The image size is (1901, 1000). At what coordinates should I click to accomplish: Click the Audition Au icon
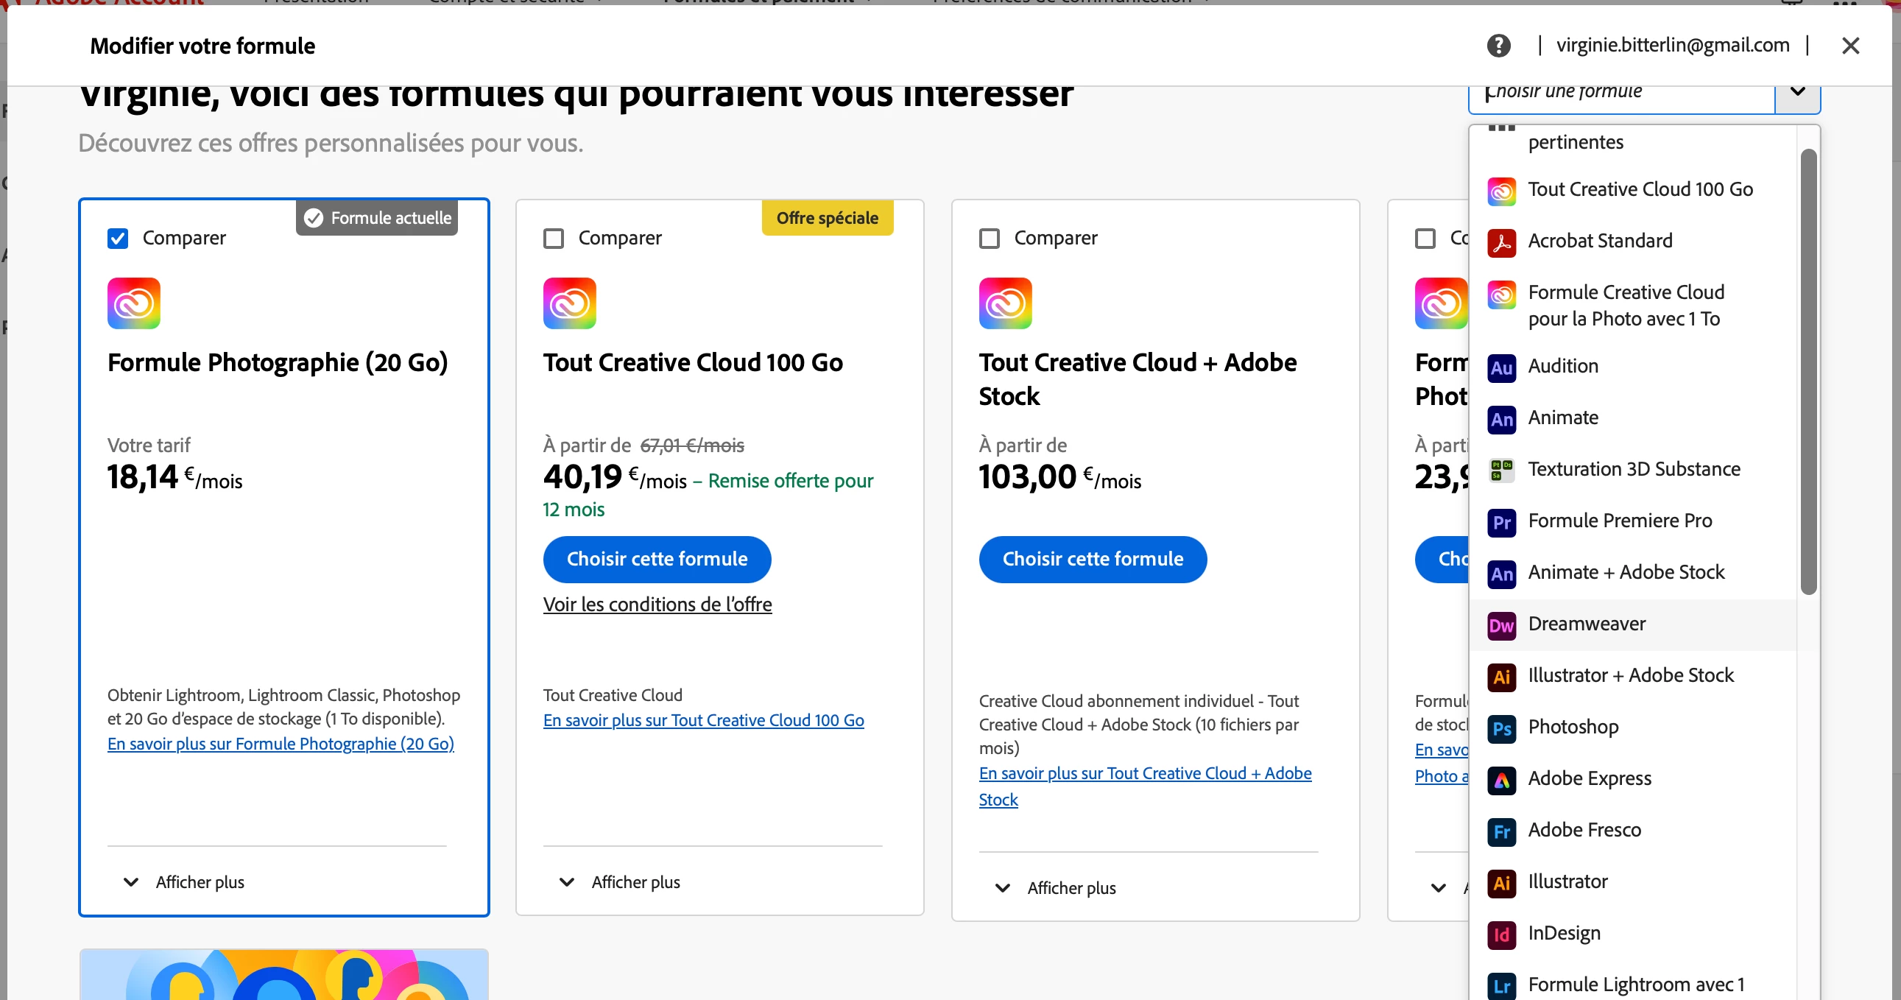click(x=1501, y=367)
